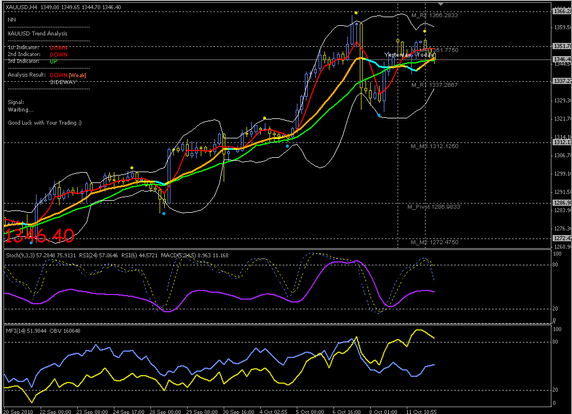Click the "Analysis Result:" label
Image resolution: width=572 pixels, height=414 pixels.
pyautogui.click(x=27, y=75)
